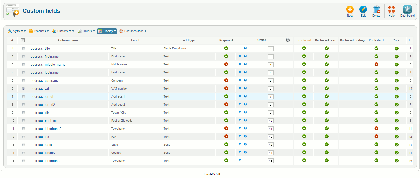The width and height of the screenshot is (420, 178).
Task: Select the address_firstname row checkbox
Action: (x=23, y=57)
